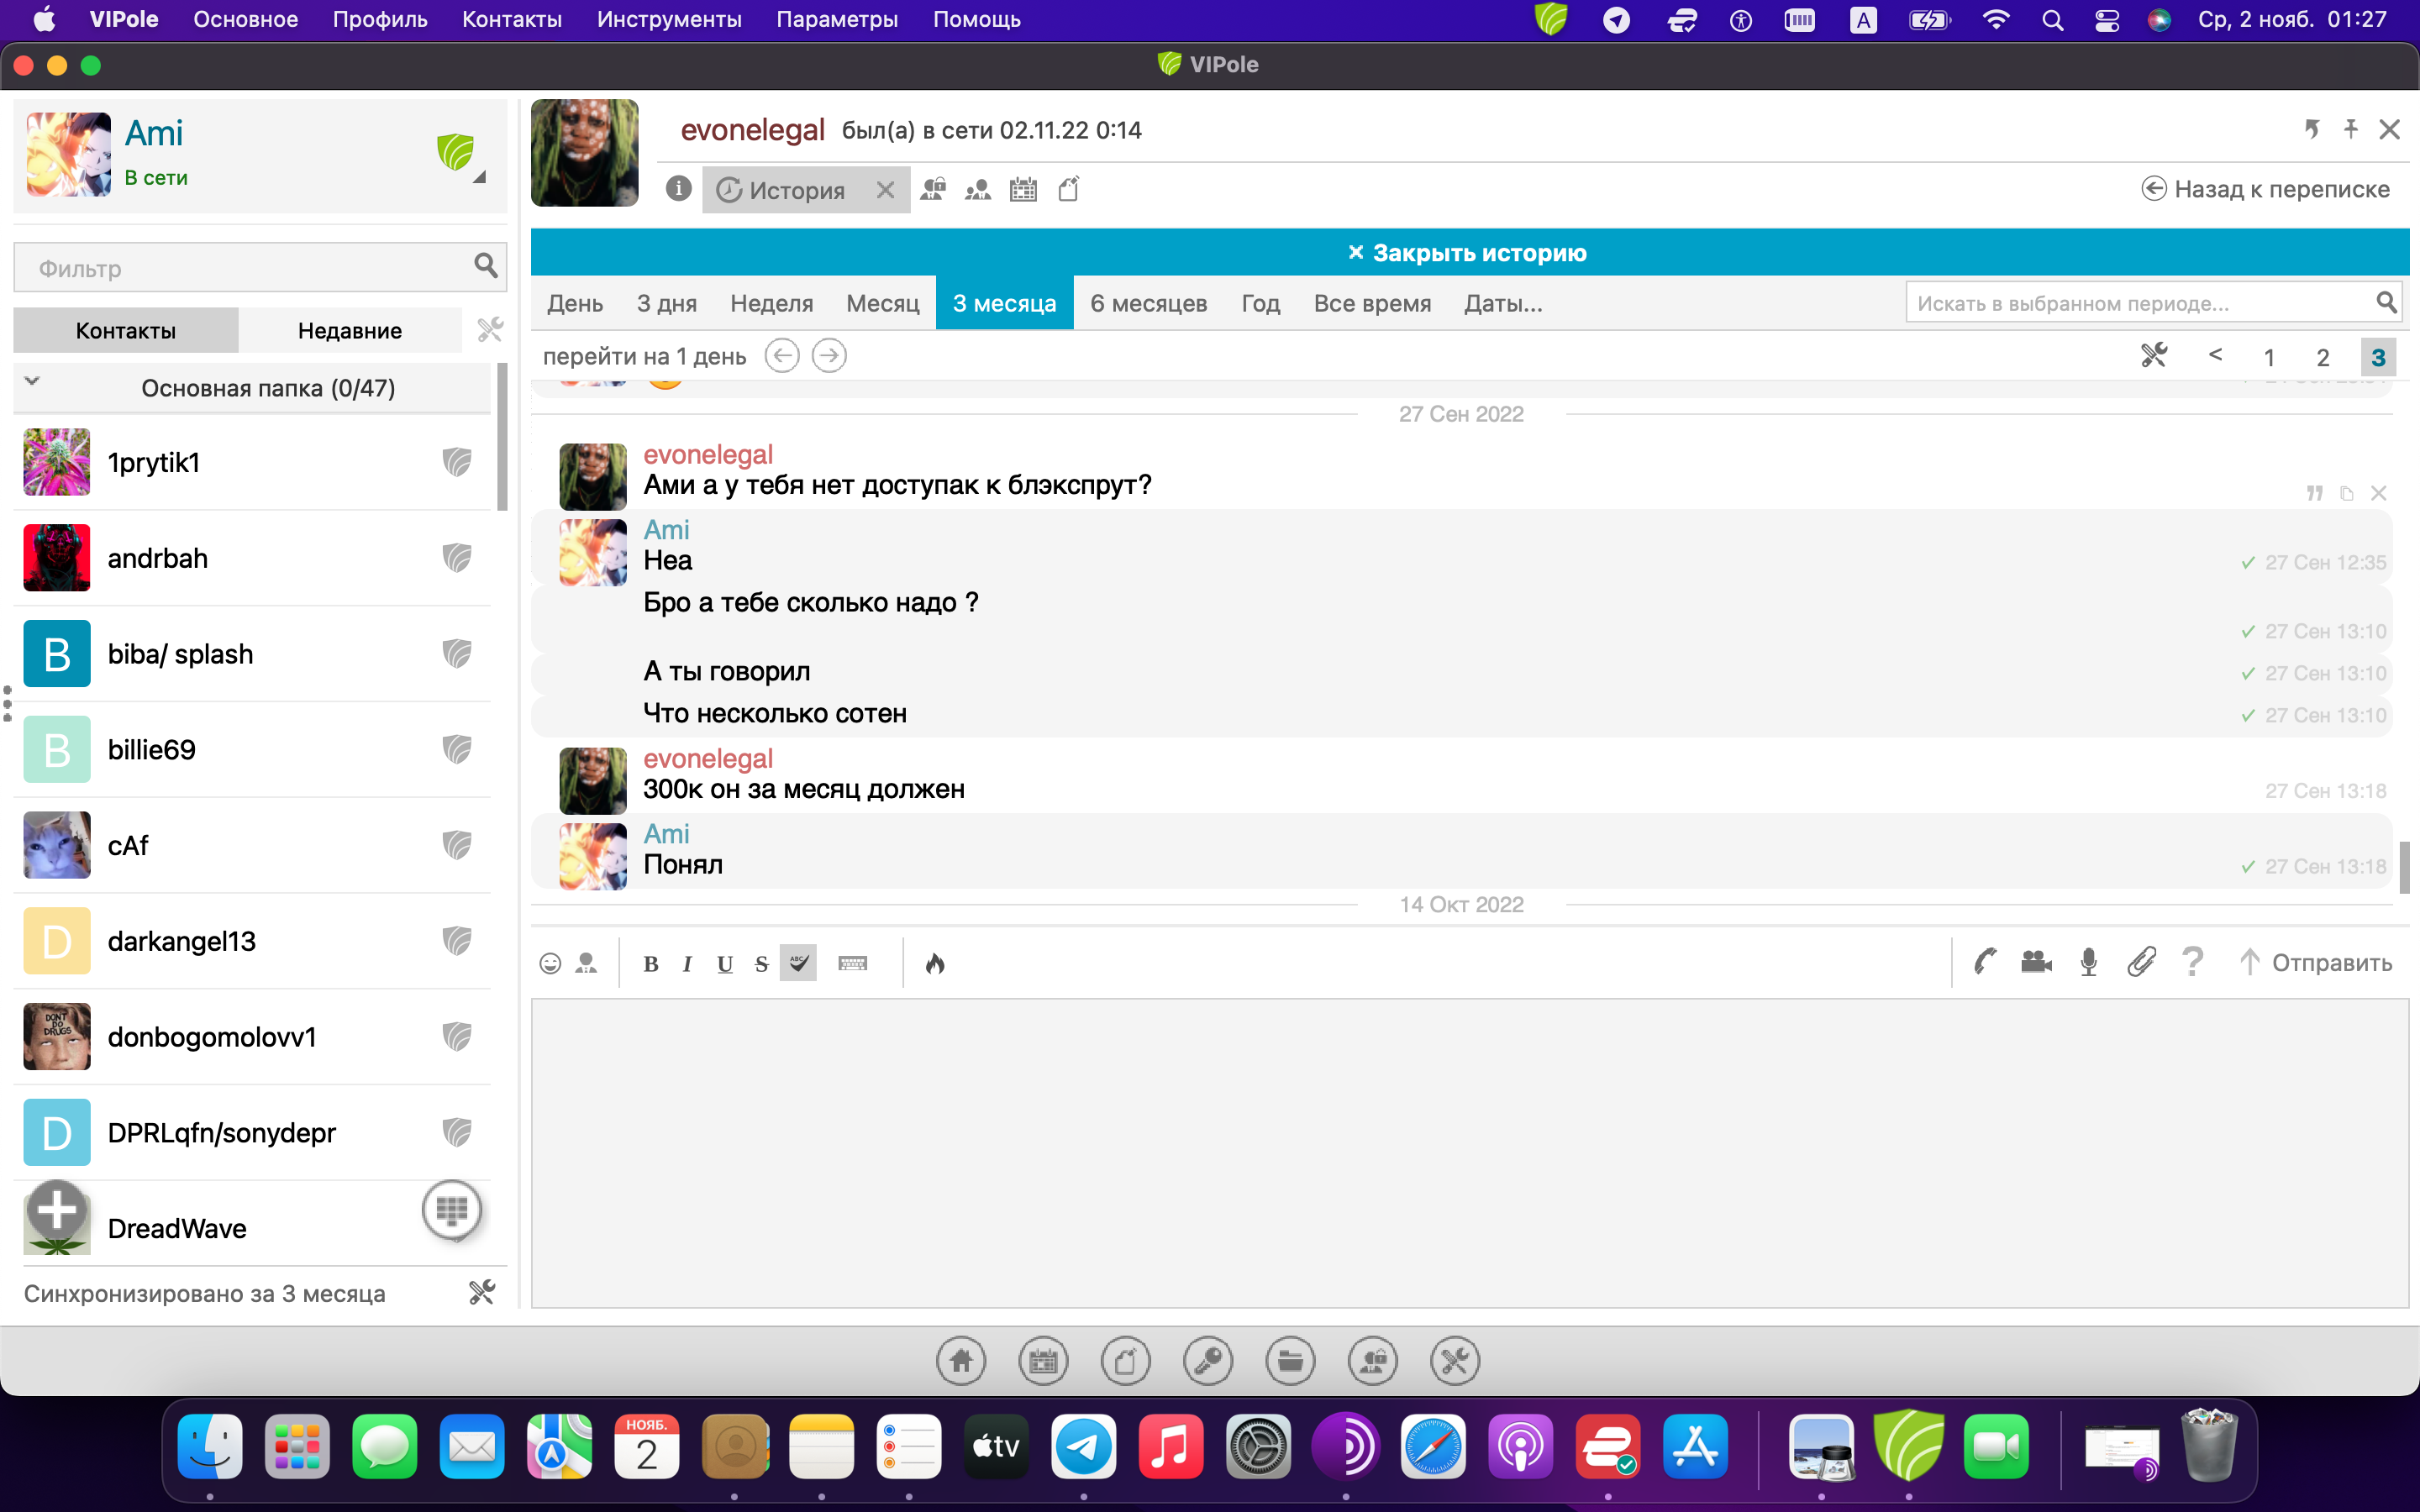The image size is (2420, 1512).
Task: Click the history list scrollbar
Action: (x=2403, y=866)
